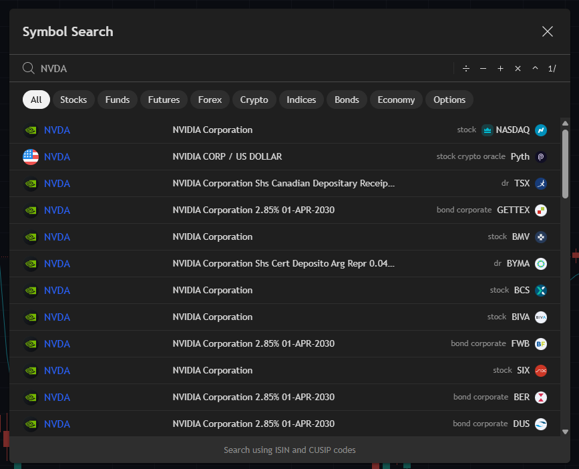Image resolution: width=579 pixels, height=469 pixels.
Task: Click the BIVA exchange logo icon
Action: click(x=541, y=317)
